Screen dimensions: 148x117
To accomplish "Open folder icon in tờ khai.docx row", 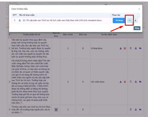I will pos(140,48).
